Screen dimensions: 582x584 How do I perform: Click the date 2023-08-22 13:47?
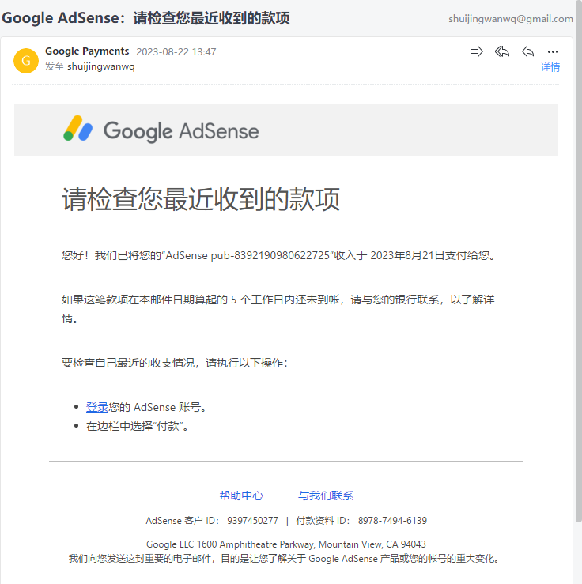point(176,52)
